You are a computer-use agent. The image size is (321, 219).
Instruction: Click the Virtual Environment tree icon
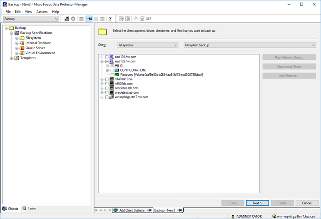(22, 53)
